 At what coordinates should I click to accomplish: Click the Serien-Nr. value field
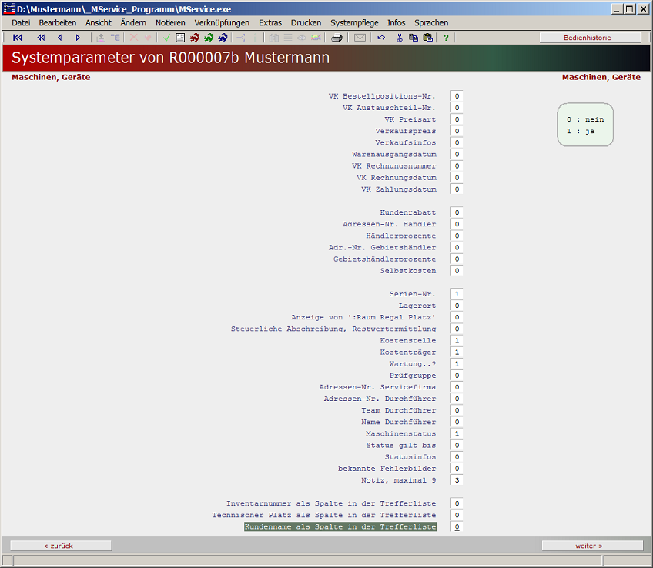456,293
